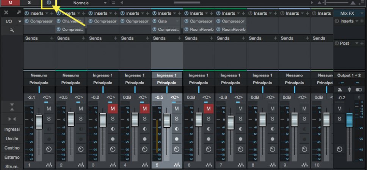Open the automation icon on the main output channel

coord(339,149)
